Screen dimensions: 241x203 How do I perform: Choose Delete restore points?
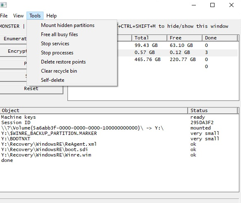[72, 62]
